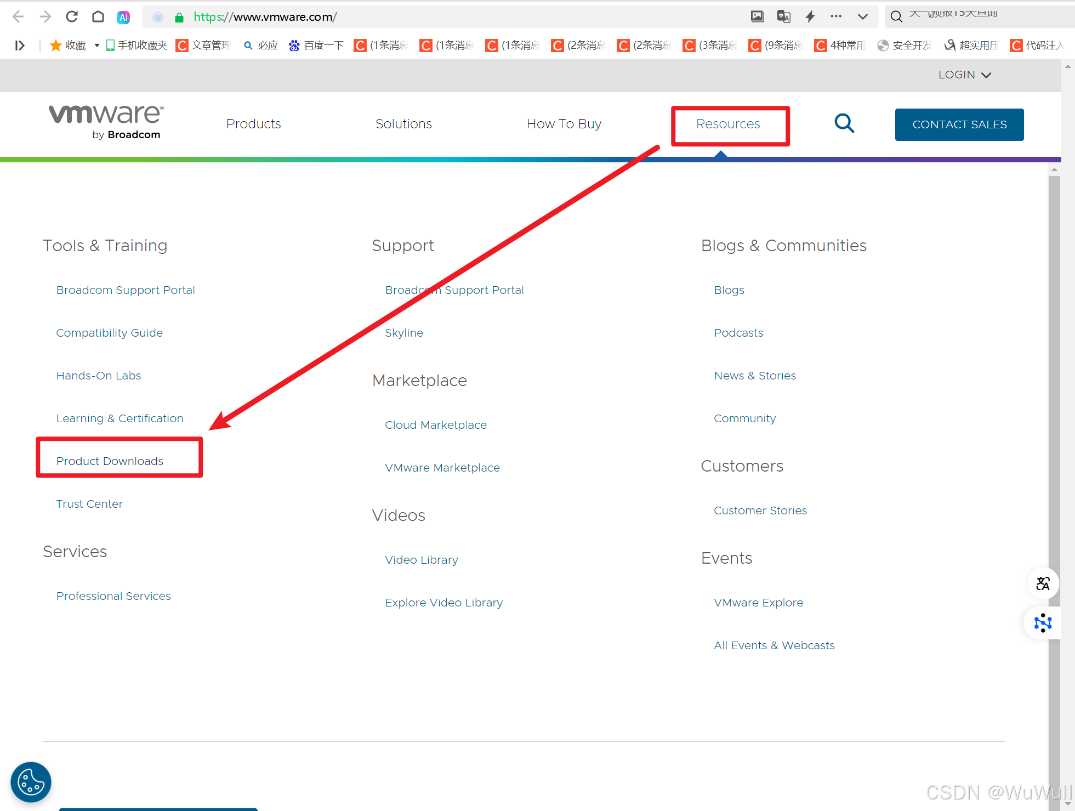Open the Products menu
1075x811 pixels.
pyautogui.click(x=253, y=124)
